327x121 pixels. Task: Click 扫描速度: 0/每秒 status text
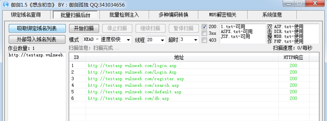[293, 48]
